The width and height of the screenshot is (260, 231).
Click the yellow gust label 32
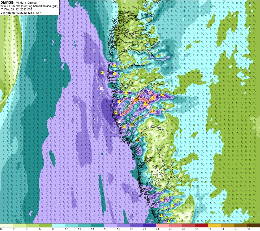pyautogui.click(x=116, y=113)
